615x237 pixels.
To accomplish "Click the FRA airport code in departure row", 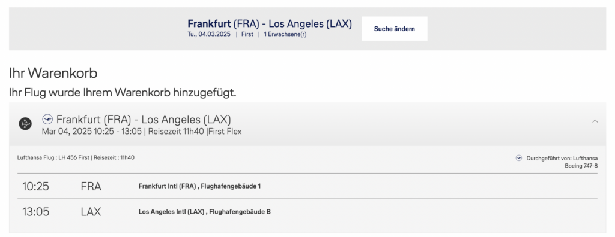I will (91, 186).
